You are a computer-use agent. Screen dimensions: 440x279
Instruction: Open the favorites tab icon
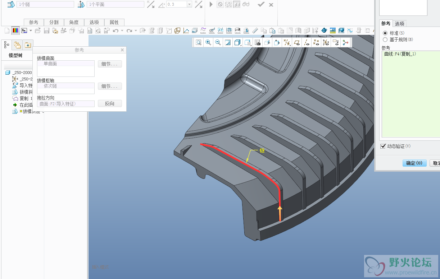(28, 45)
